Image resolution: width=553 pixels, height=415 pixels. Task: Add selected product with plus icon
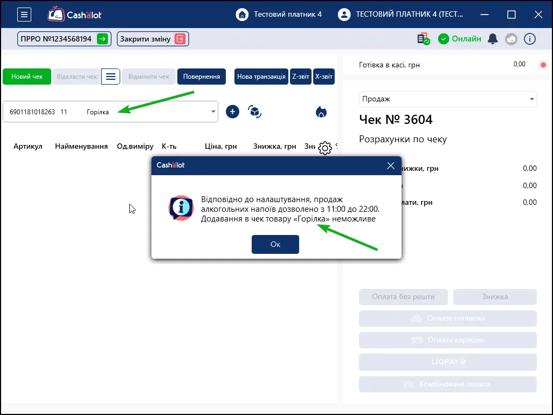[232, 112]
